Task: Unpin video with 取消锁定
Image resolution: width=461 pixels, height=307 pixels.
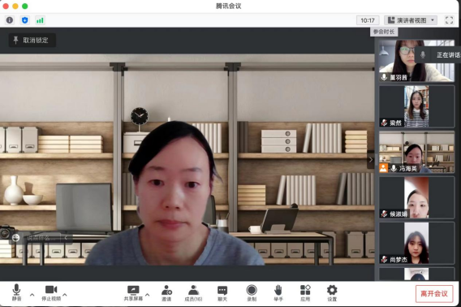Action: click(x=32, y=40)
